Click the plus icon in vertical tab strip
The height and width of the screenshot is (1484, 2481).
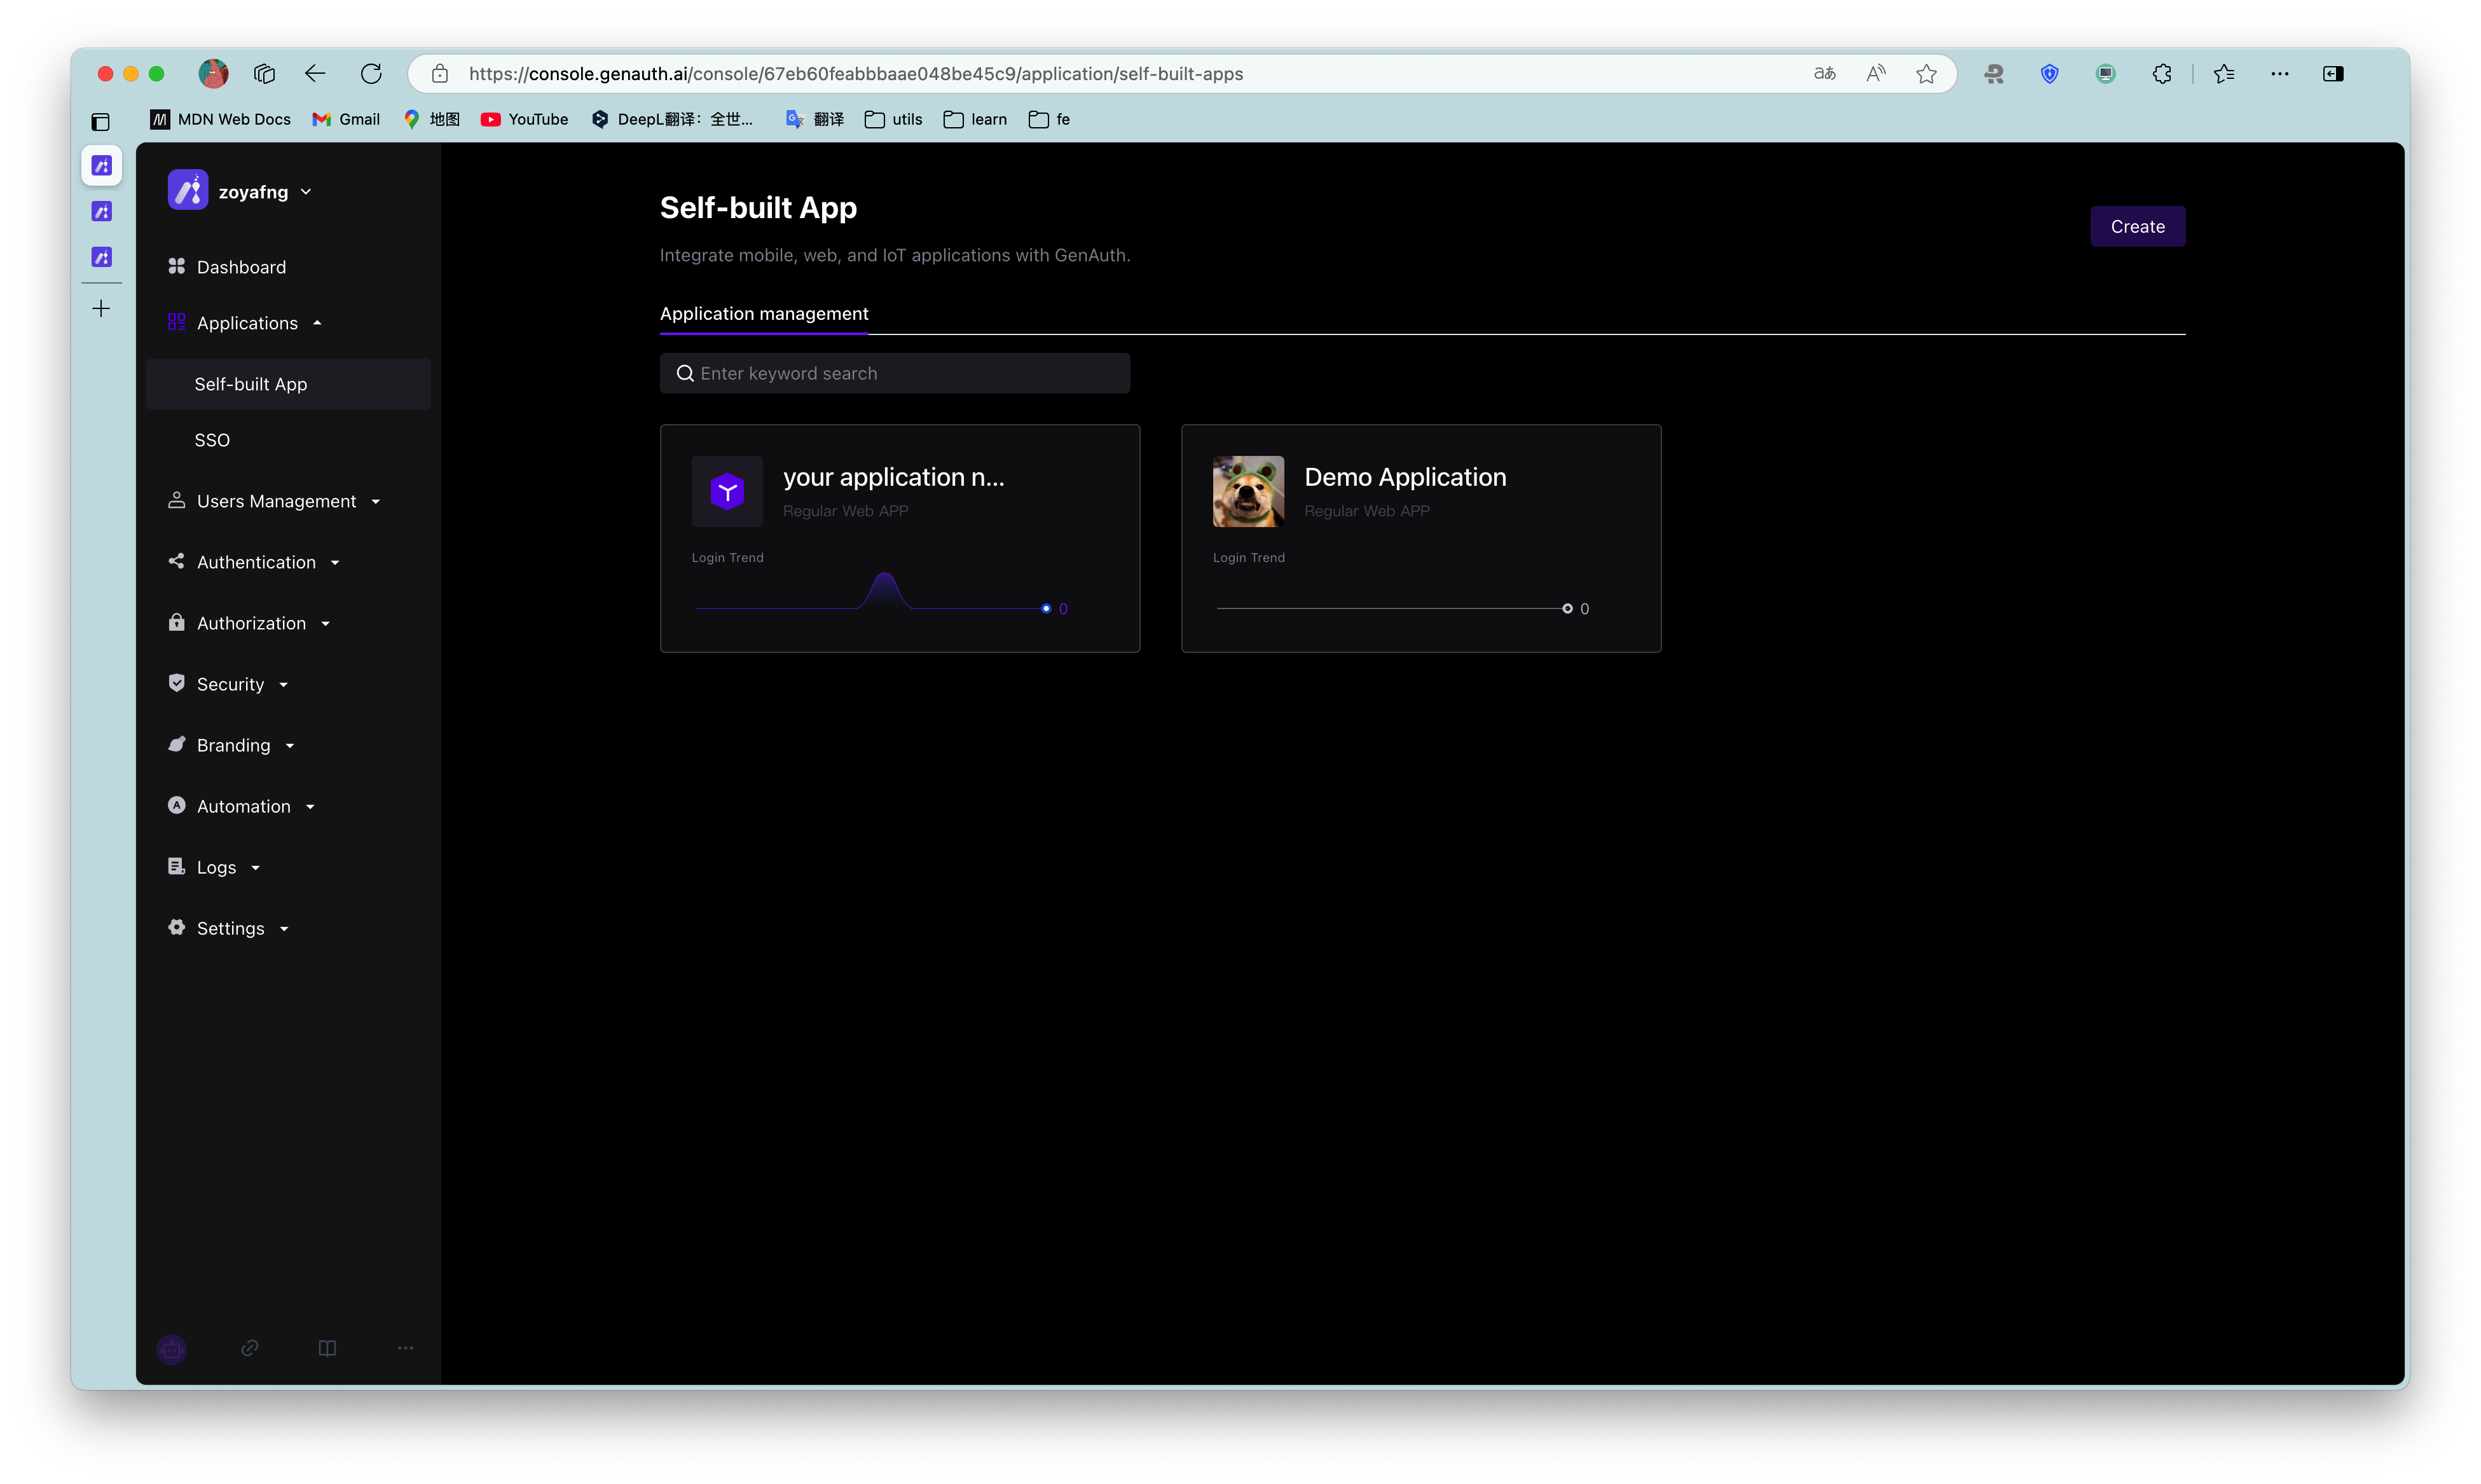[x=101, y=308]
